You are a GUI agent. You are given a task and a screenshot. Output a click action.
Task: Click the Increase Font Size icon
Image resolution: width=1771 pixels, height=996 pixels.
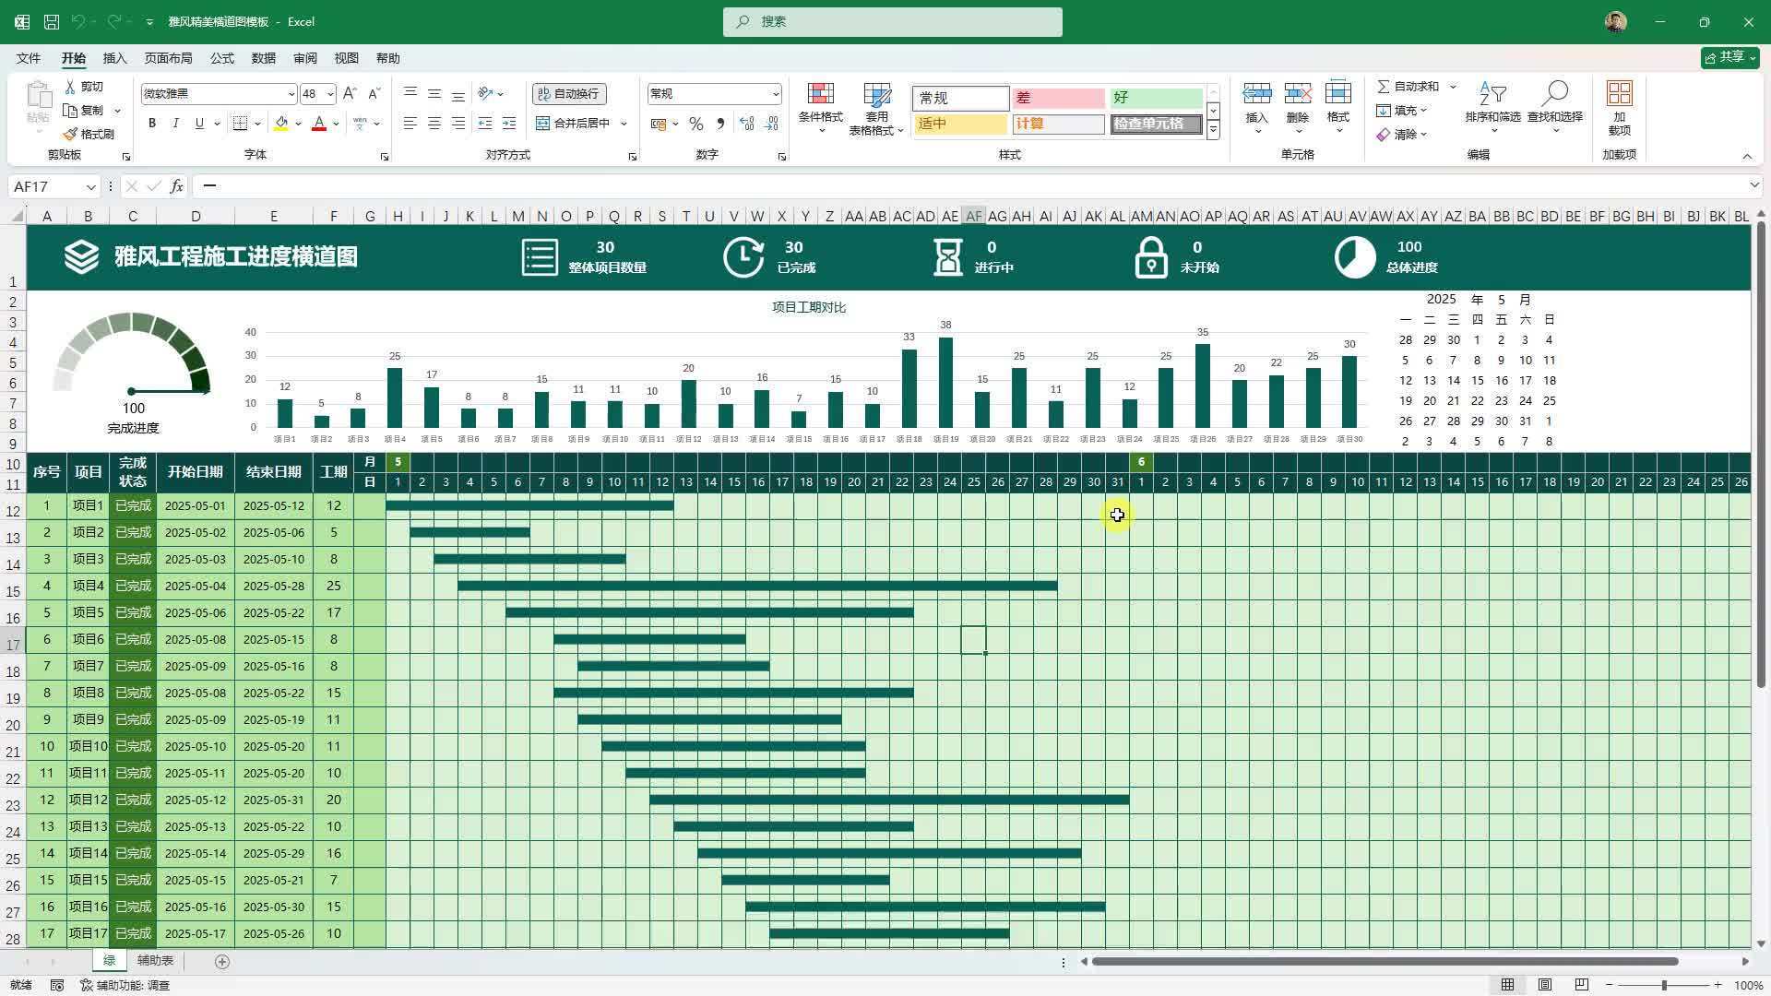(350, 94)
